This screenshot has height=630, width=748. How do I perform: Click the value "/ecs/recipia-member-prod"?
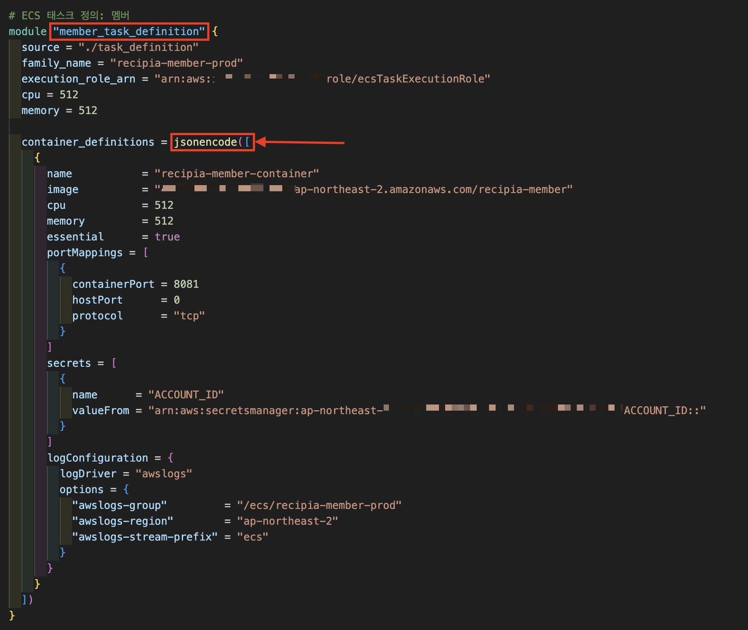pos(319,505)
